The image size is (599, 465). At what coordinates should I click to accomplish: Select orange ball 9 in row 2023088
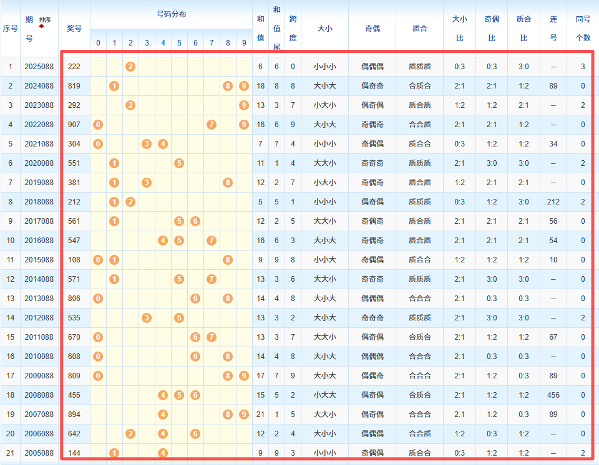244,105
